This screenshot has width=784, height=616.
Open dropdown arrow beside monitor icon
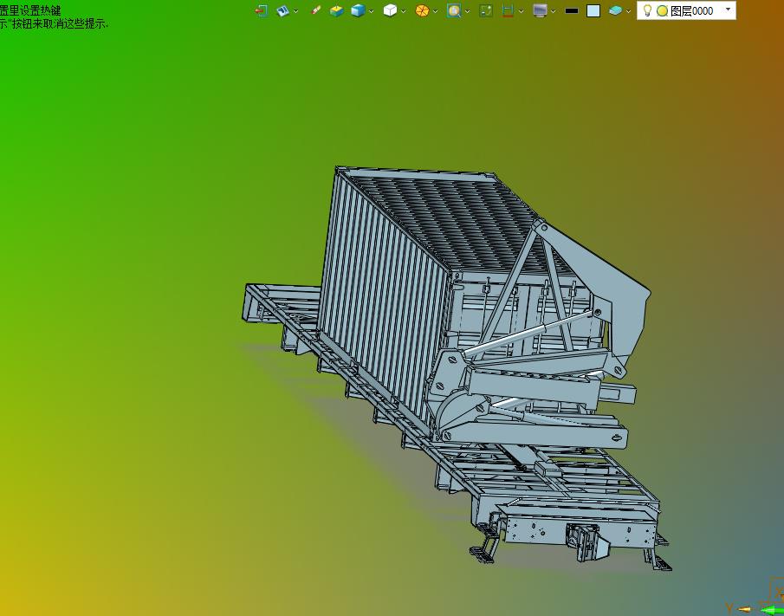point(553,11)
